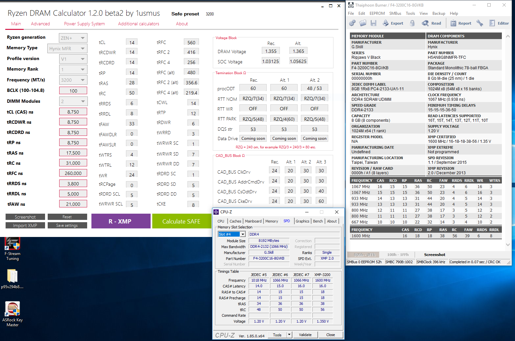Click CPU-Z title bar app icon
The width and height of the screenshot is (515, 341).
216,212
